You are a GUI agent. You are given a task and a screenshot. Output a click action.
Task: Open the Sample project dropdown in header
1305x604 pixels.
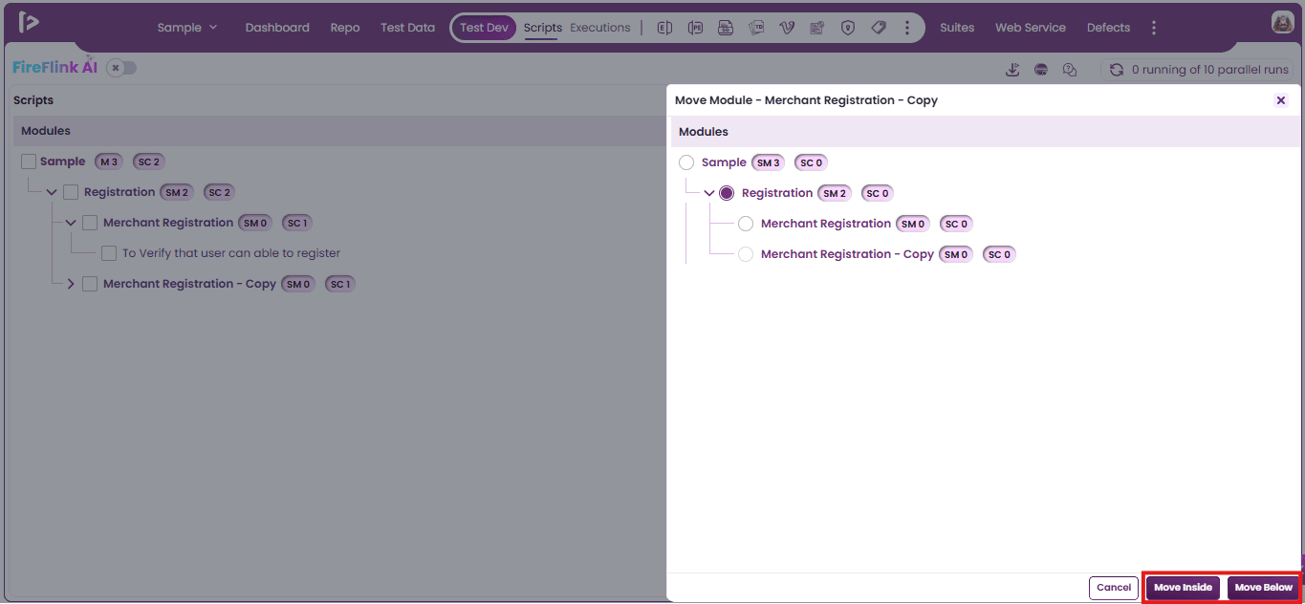click(187, 28)
